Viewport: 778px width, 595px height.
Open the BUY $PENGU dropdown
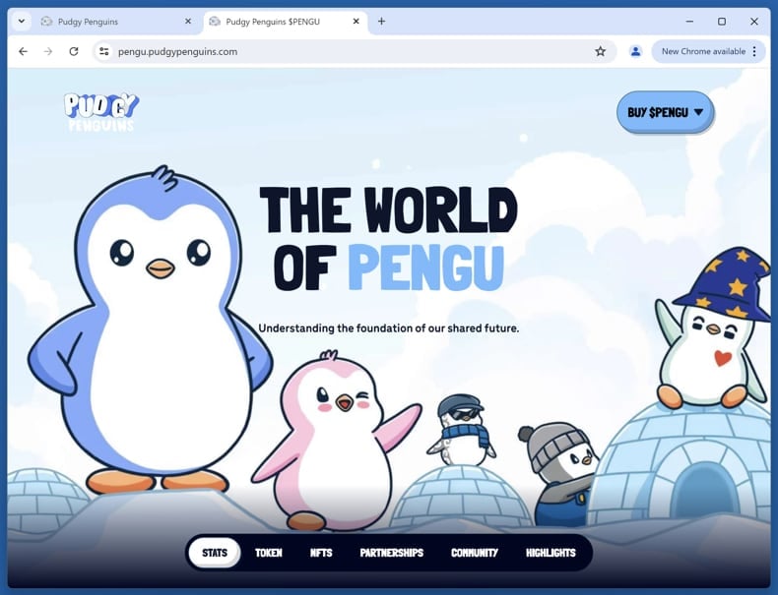point(665,112)
